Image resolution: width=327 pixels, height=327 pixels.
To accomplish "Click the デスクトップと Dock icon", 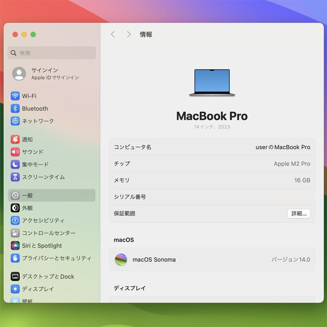I will tap(15, 276).
